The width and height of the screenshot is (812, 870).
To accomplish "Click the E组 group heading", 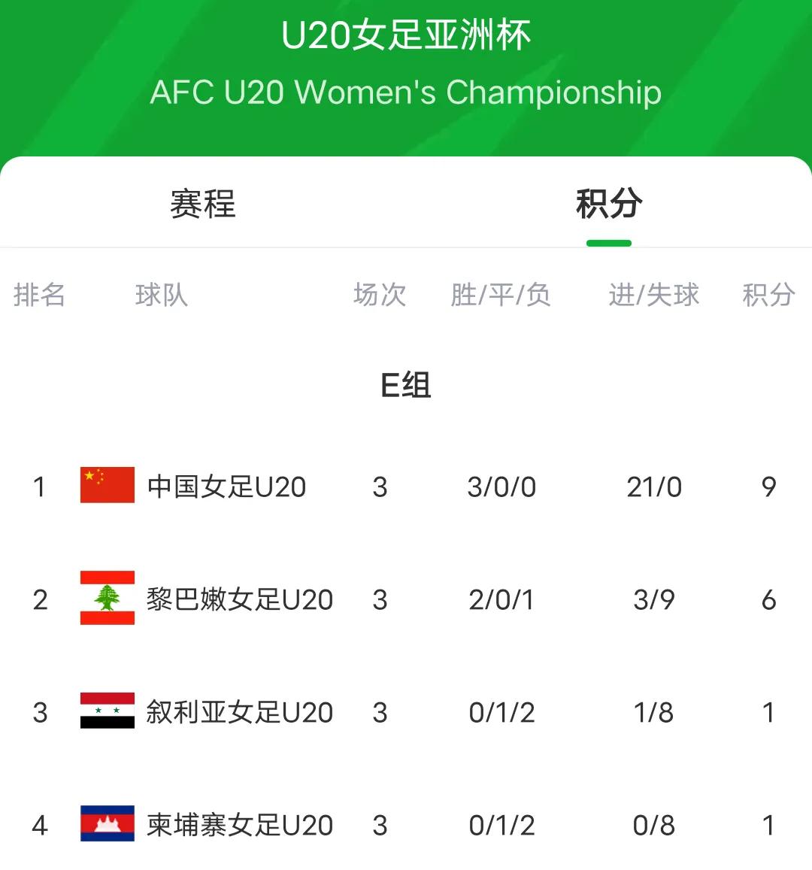I will coord(406,385).
